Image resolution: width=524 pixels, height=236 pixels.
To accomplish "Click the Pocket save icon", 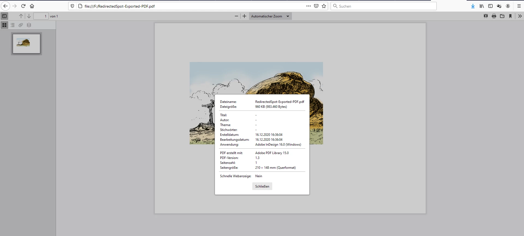I will tap(316, 6).
